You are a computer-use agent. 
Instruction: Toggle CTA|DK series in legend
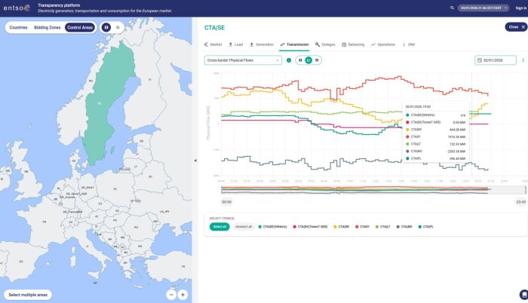[342, 227]
